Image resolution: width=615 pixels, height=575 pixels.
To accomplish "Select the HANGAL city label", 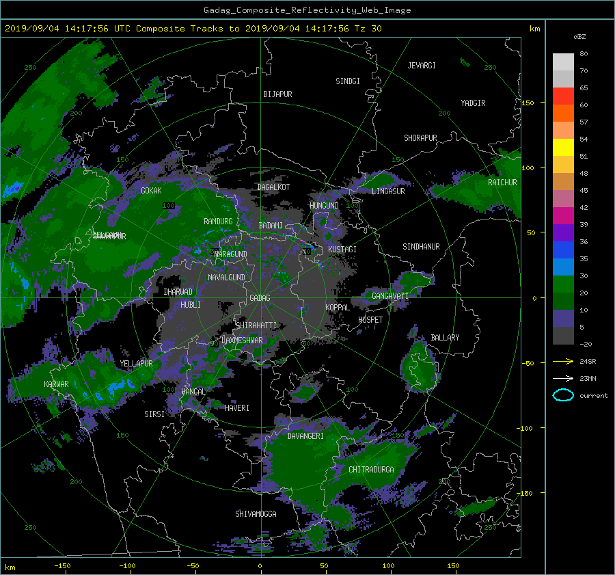I will coord(193,392).
